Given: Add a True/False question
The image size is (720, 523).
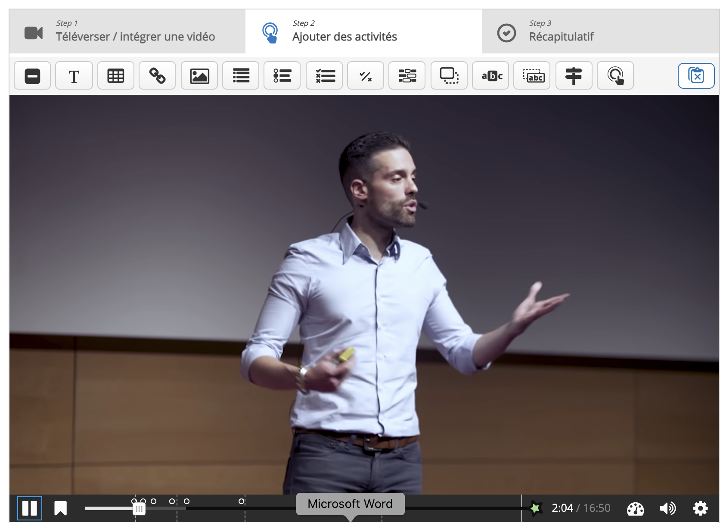Looking at the screenshot, I should [x=366, y=76].
